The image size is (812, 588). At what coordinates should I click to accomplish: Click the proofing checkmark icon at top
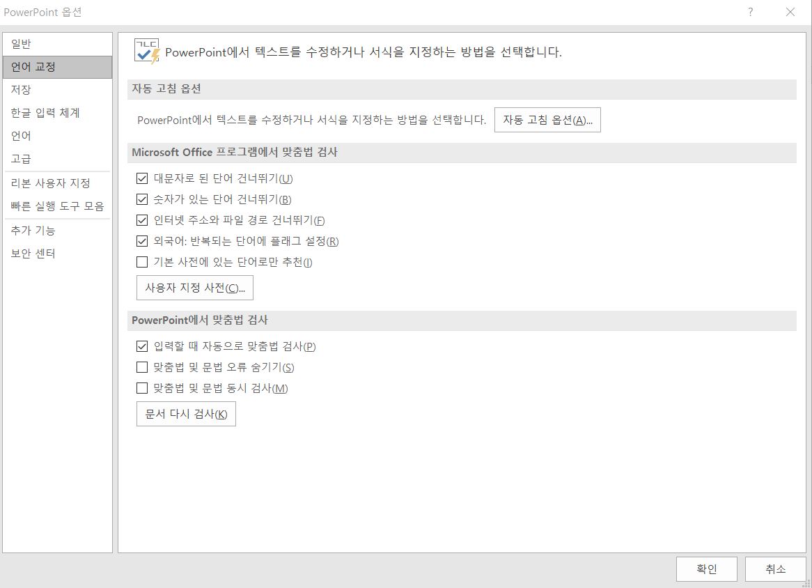[147, 52]
